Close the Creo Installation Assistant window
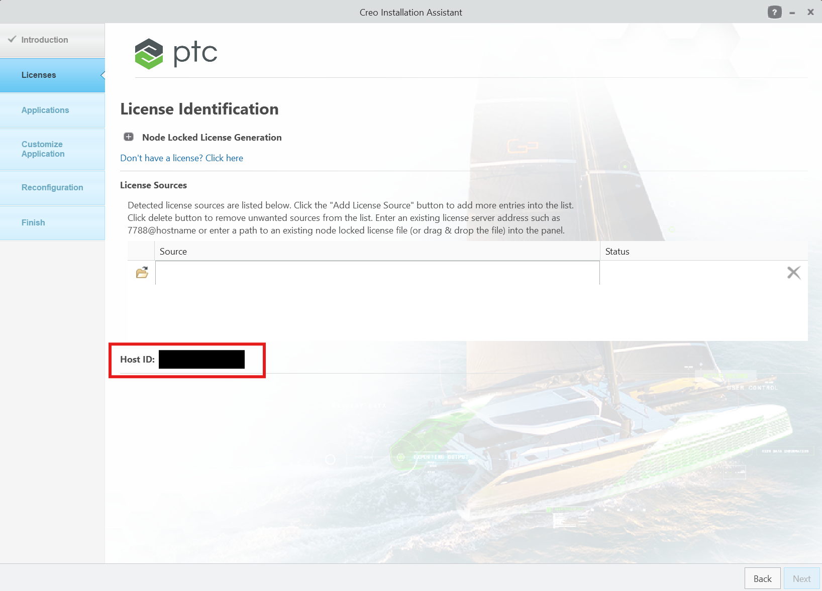Viewport: 822px width, 591px height. pyautogui.click(x=810, y=12)
